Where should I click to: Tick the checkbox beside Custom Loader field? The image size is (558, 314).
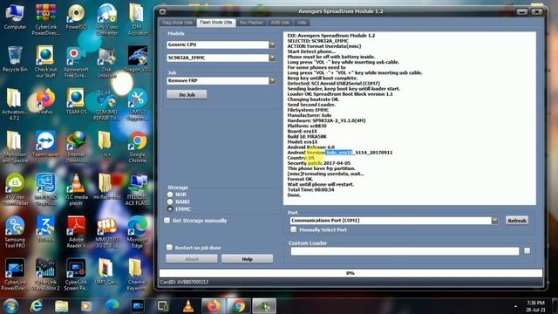coord(527,250)
